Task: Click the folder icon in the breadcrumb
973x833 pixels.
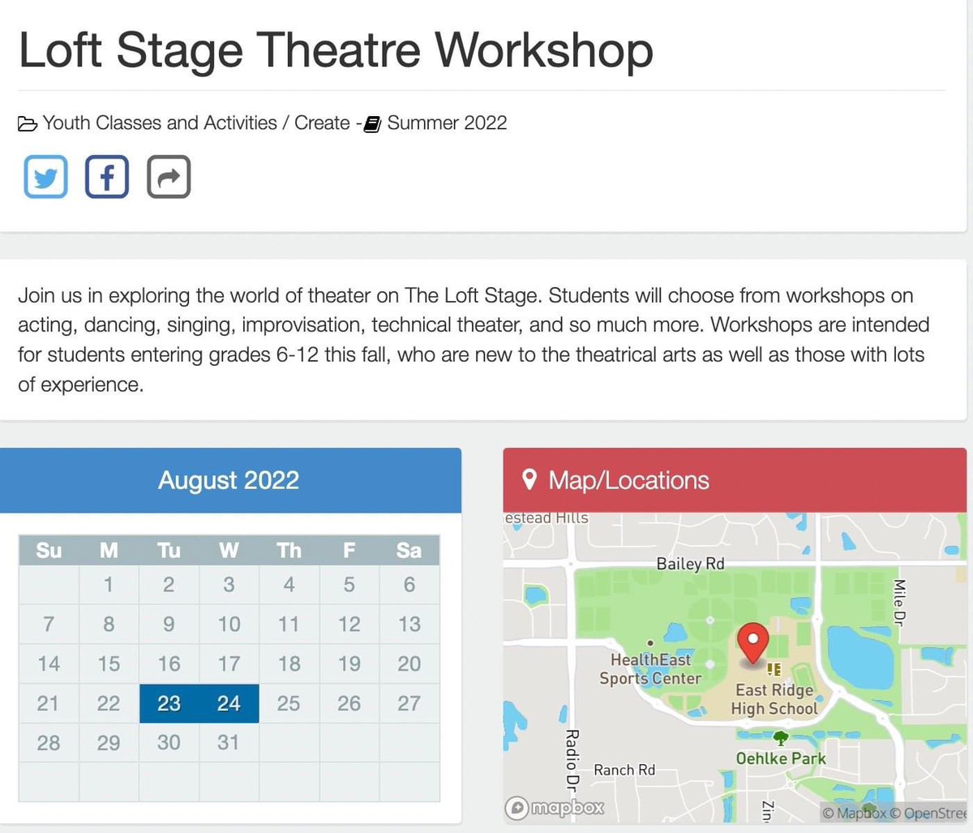Action: tap(27, 122)
